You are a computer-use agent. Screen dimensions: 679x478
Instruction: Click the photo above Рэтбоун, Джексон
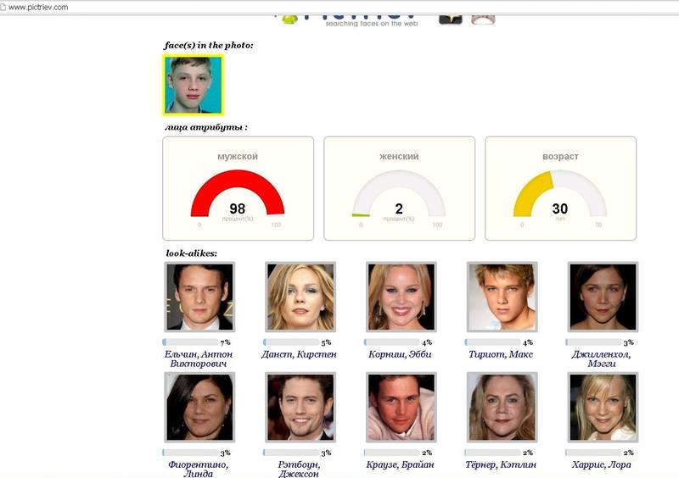pyautogui.click(x=300, y=408)
